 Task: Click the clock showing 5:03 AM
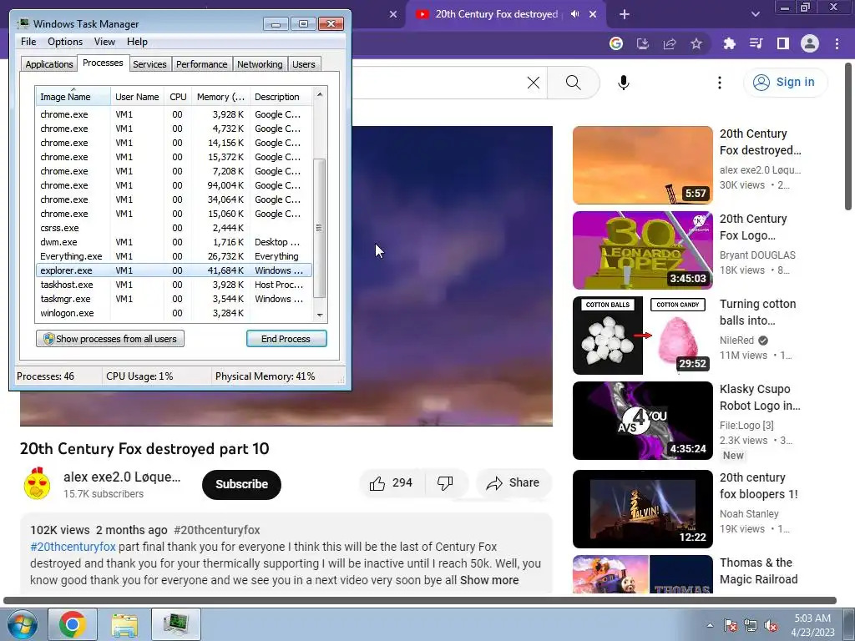(x=812, y=618)
